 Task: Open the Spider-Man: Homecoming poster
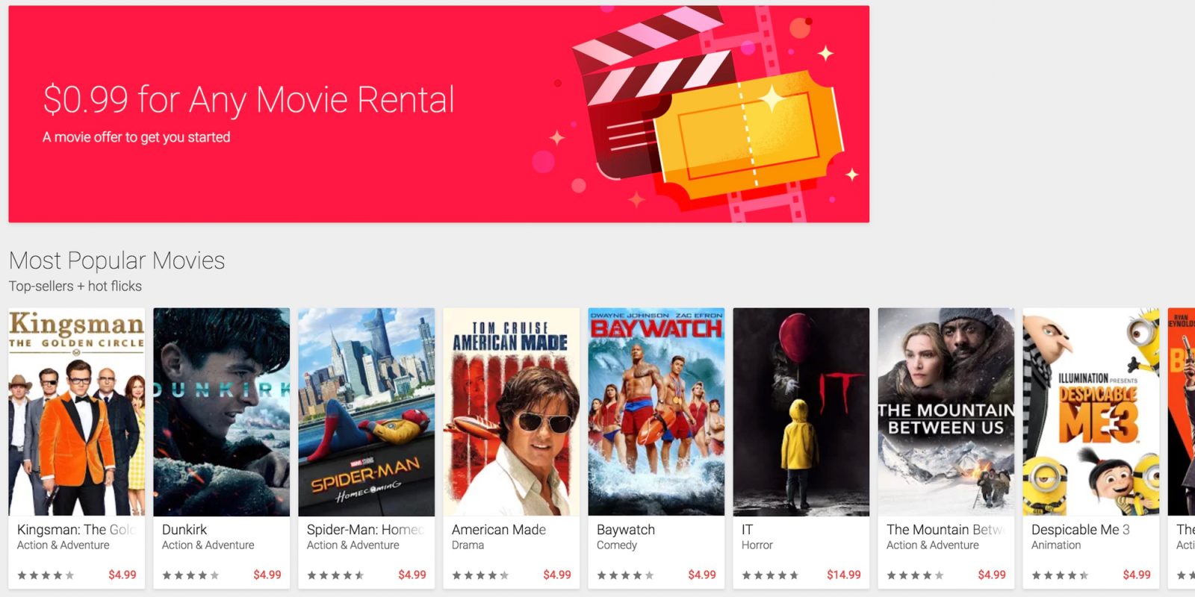point(367,412)
